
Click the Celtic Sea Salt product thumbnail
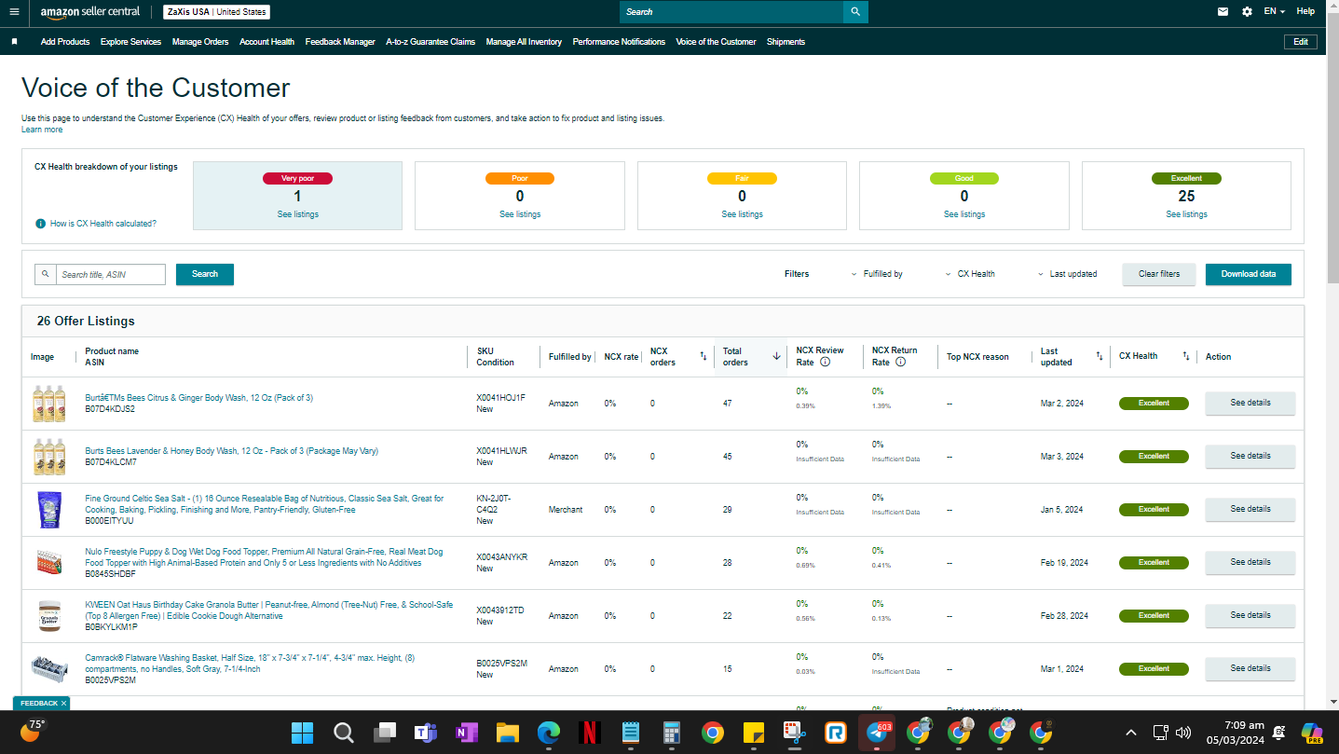48,510
